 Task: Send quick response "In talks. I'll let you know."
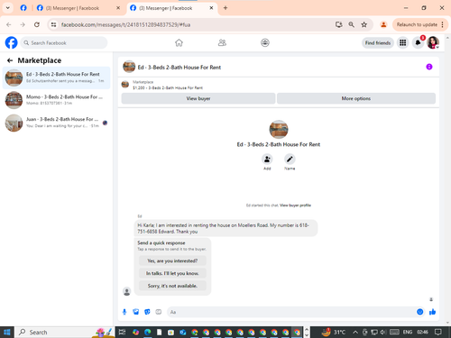172,273
